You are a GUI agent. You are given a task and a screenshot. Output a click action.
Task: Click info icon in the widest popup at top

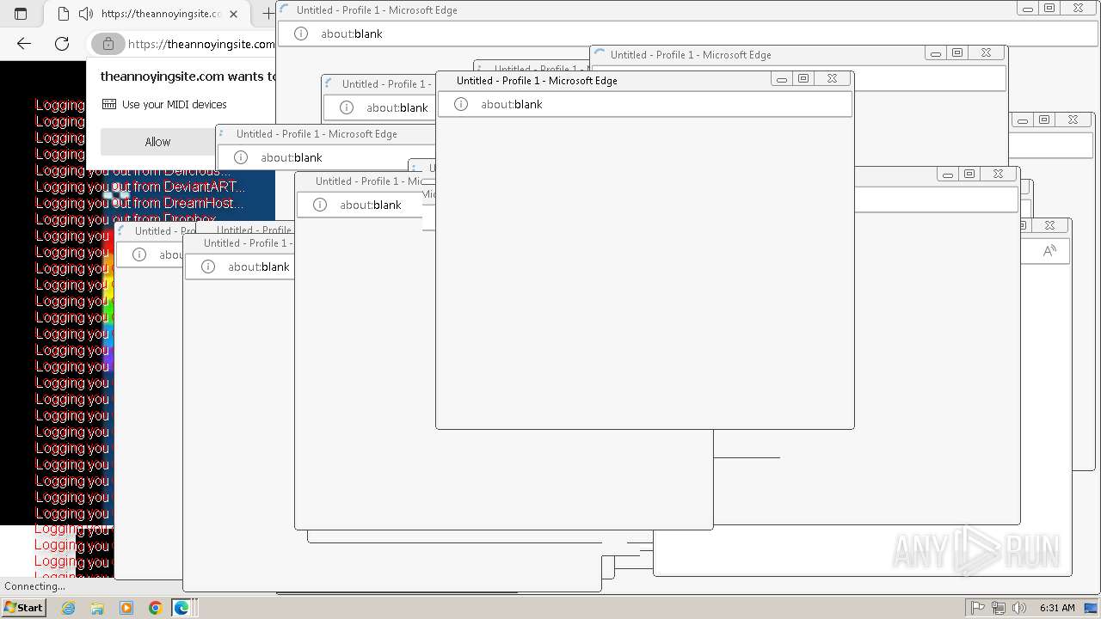click(x=301, y=34)
